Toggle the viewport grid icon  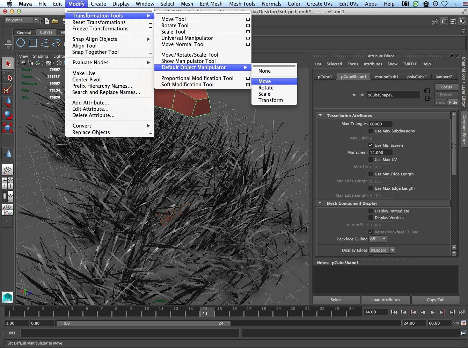[48, 63]
